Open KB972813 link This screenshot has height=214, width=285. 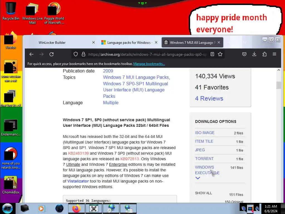(x=130, y=159)
